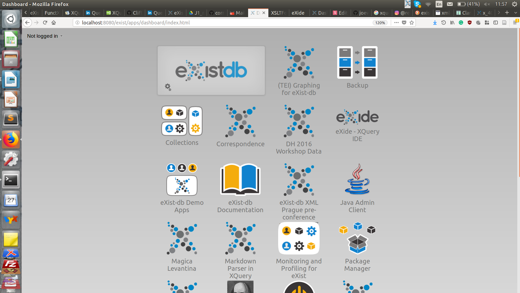Screen dimensions: 520x293
Task: Click the URL address bar
Action: pos(217,23)
